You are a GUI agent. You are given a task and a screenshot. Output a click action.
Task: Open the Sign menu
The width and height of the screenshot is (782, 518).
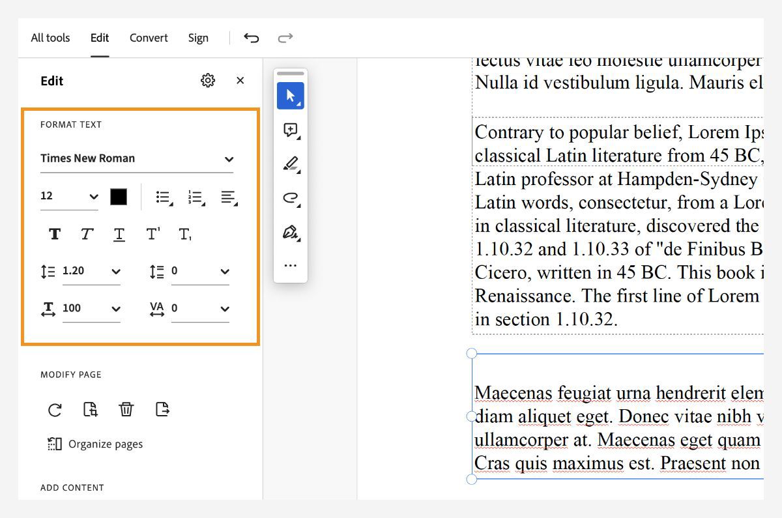click(x=198, y=38)
